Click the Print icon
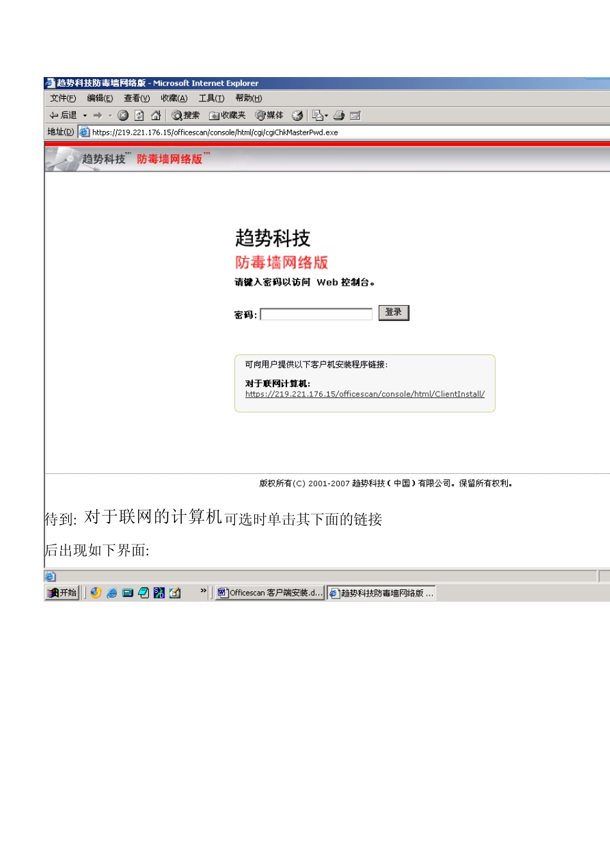 point(339,116)
